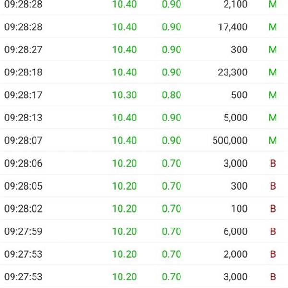The image size is (288, 288).
Task: Click the 5,000 volume entry
Action: (236, 118)
